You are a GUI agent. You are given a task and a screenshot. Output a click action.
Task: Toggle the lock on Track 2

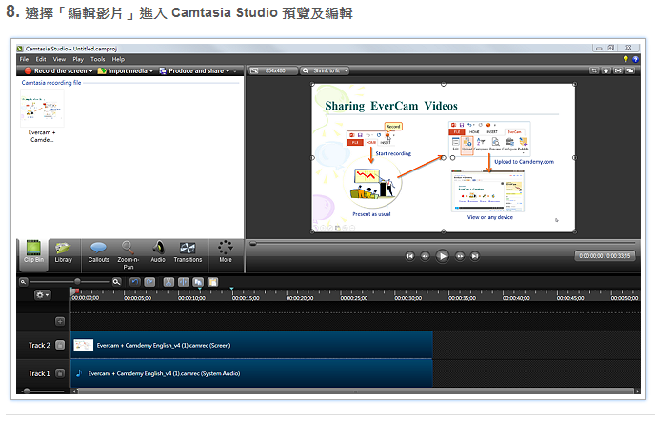60,345
